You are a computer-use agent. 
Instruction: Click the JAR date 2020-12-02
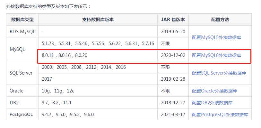pyautogui.click(x=173, y=55)
